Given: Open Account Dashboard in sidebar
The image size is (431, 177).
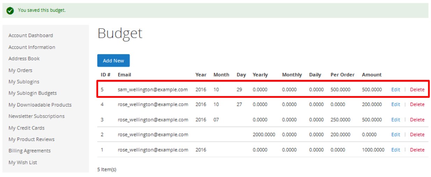Looking at the screenshot, I should coord(31,35).
